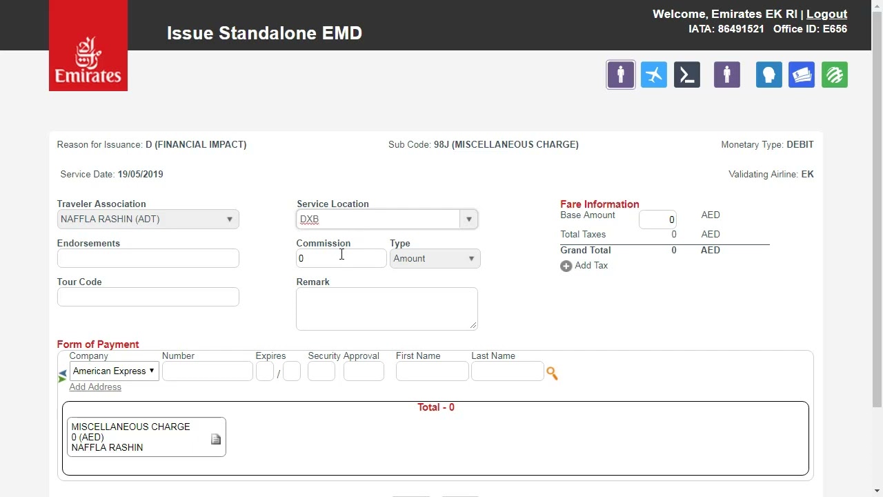The width and height of the screenshot is (883, 497).
Task: Open the command terminal prompt icon
Action: tap(686, 75)
